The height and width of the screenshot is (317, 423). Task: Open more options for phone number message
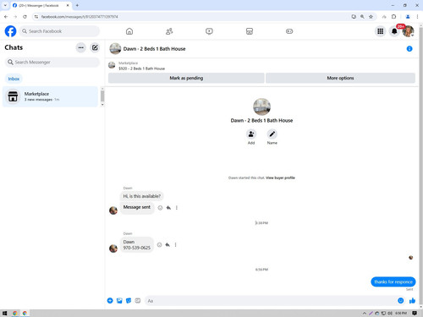tap(175, 245)
